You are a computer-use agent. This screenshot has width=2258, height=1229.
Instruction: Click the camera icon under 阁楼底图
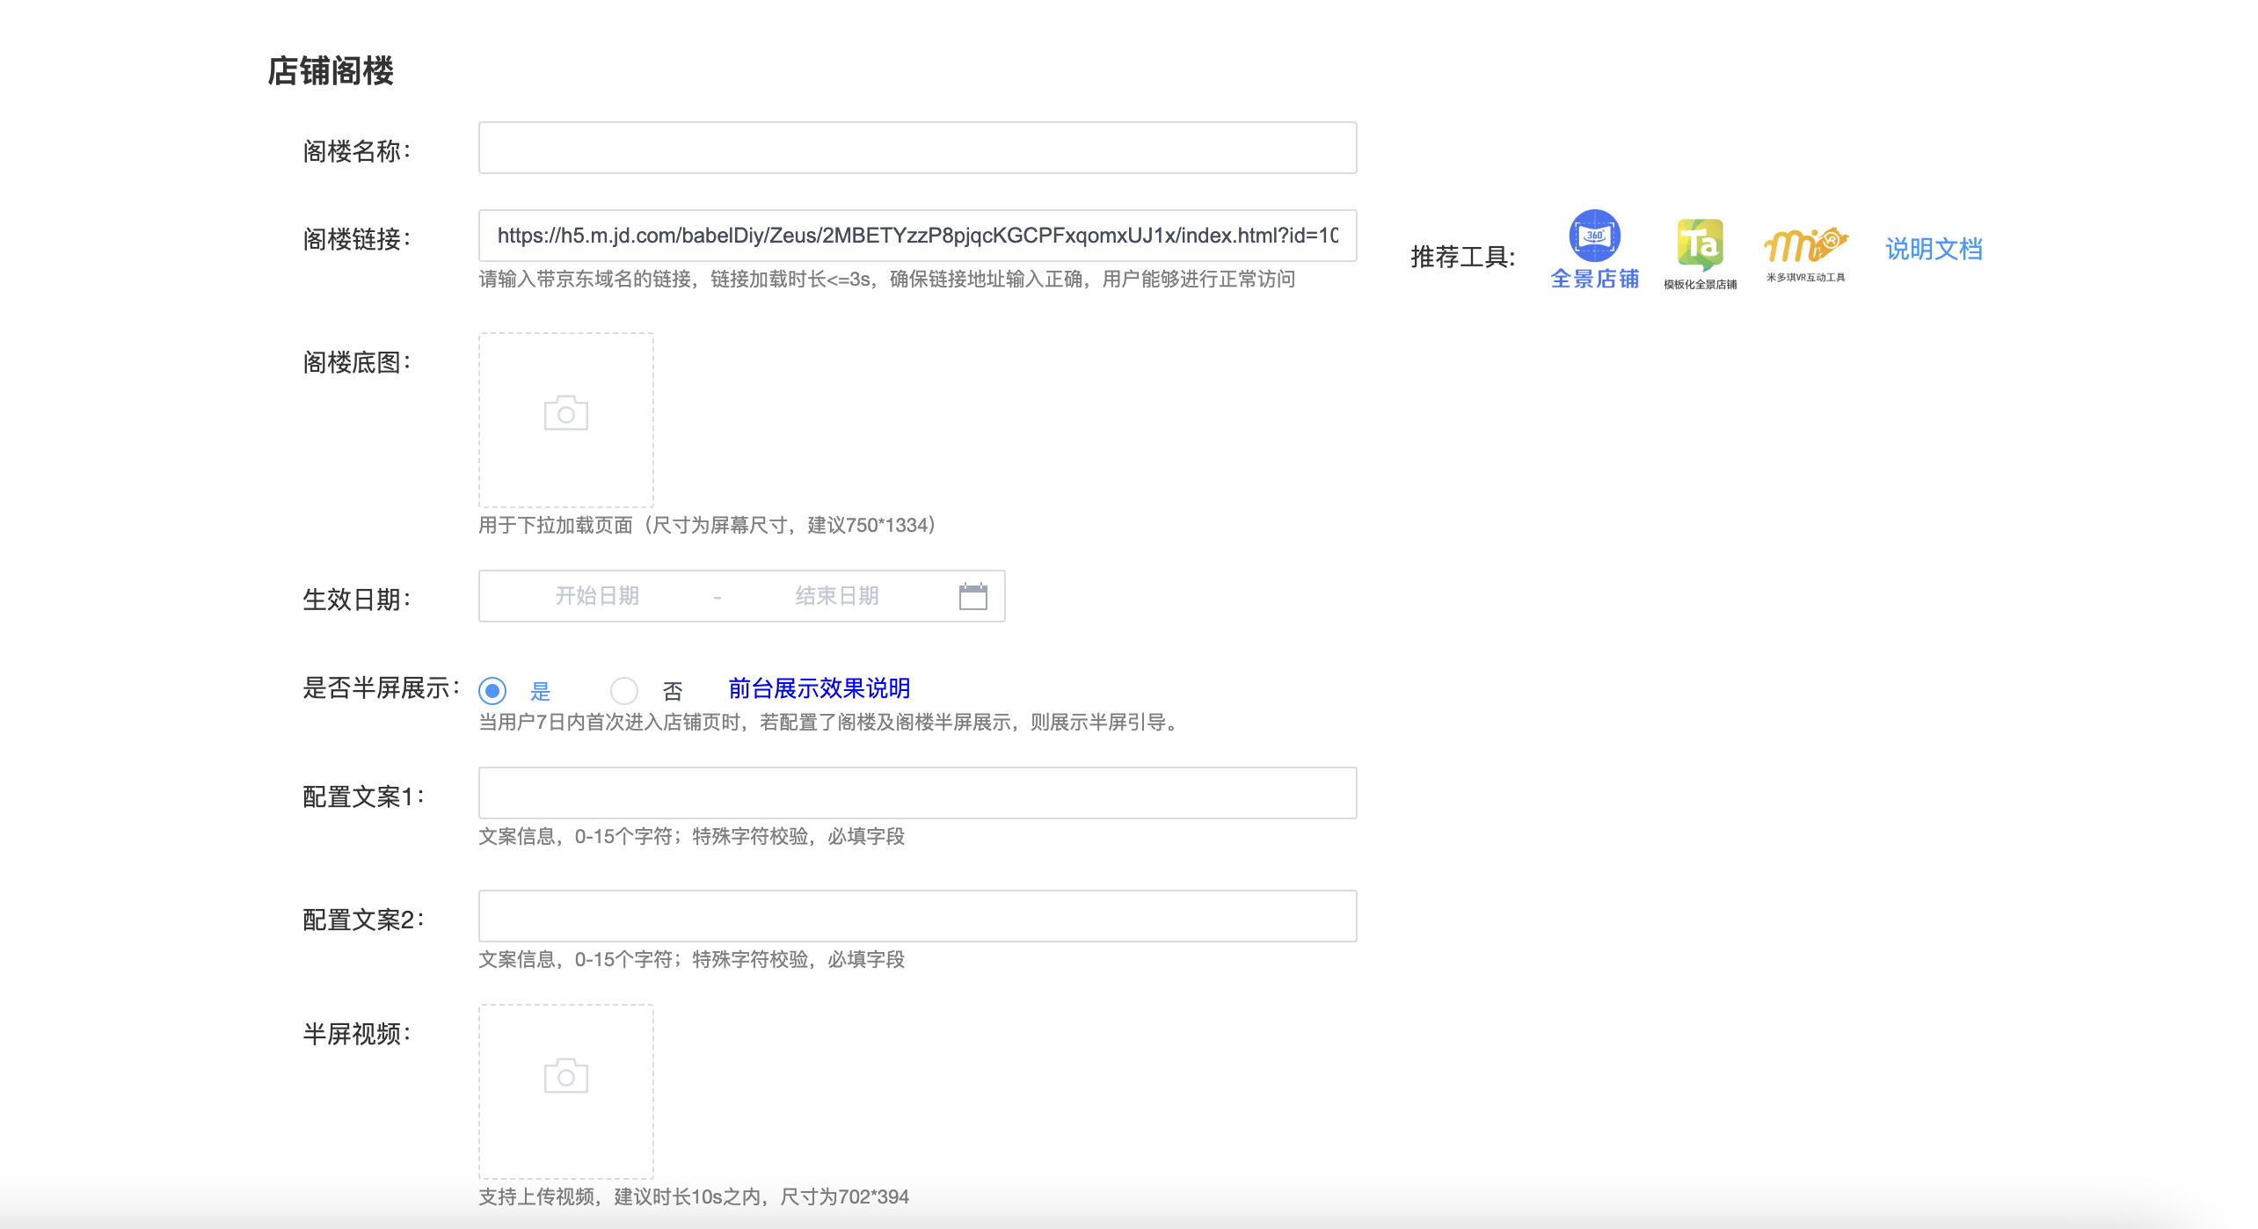point(565,413)
